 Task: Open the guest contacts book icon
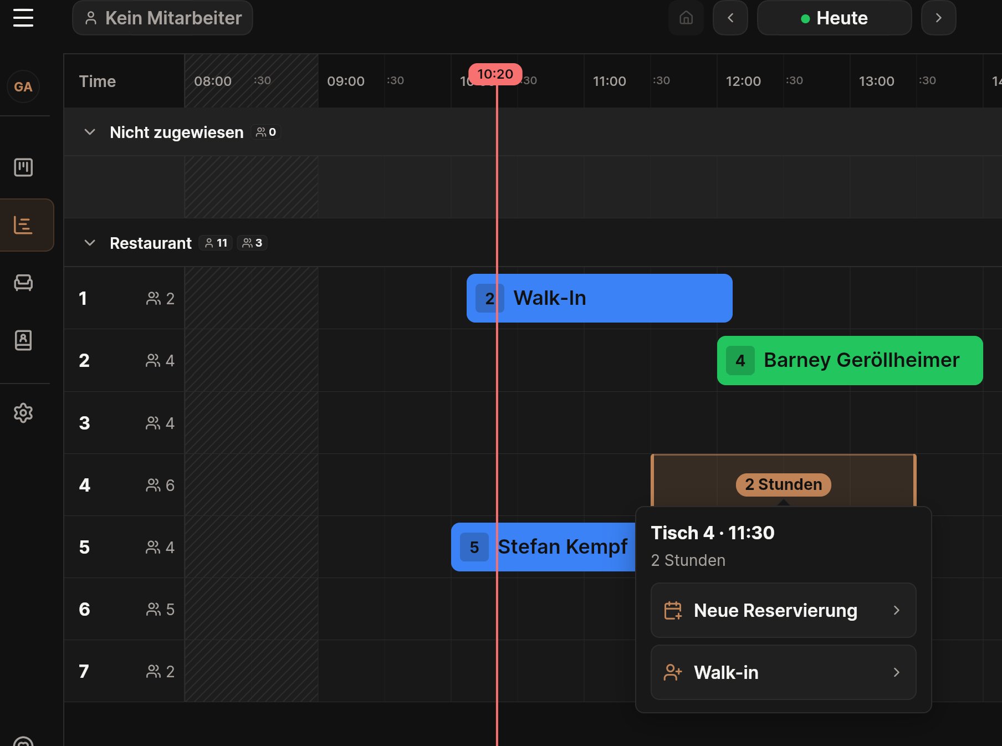tap(23, 340)
